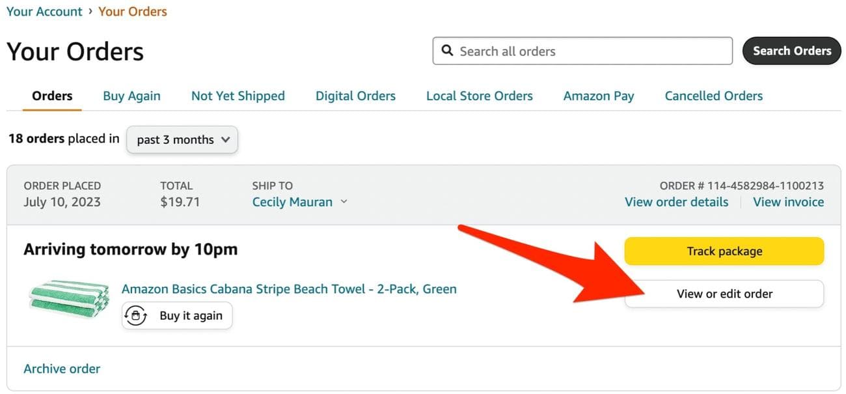
Task: Go to the Local Store Orders tab
Action: tap(479, 96)
